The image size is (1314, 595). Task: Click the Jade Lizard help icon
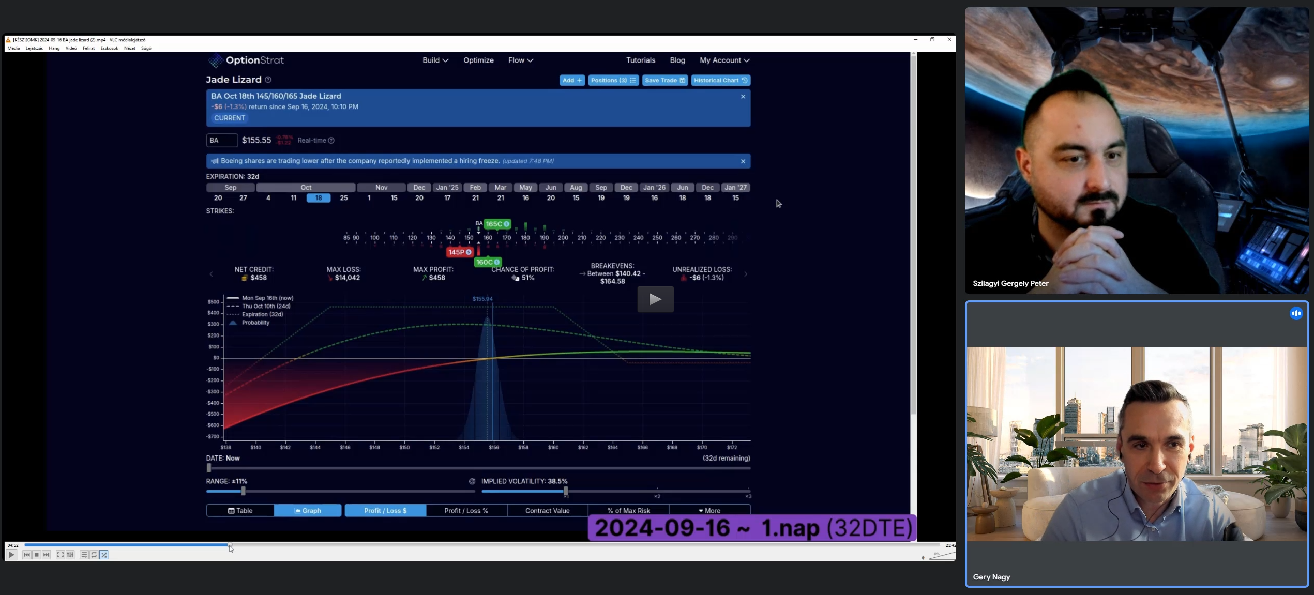pos(268,80)
